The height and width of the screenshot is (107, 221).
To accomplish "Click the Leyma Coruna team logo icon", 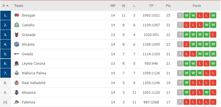I will [17, 64].
